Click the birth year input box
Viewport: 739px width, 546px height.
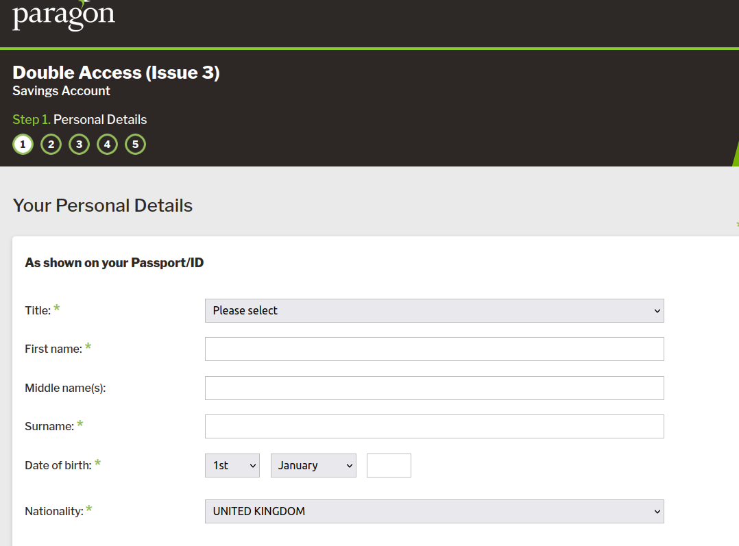(389, 465)
